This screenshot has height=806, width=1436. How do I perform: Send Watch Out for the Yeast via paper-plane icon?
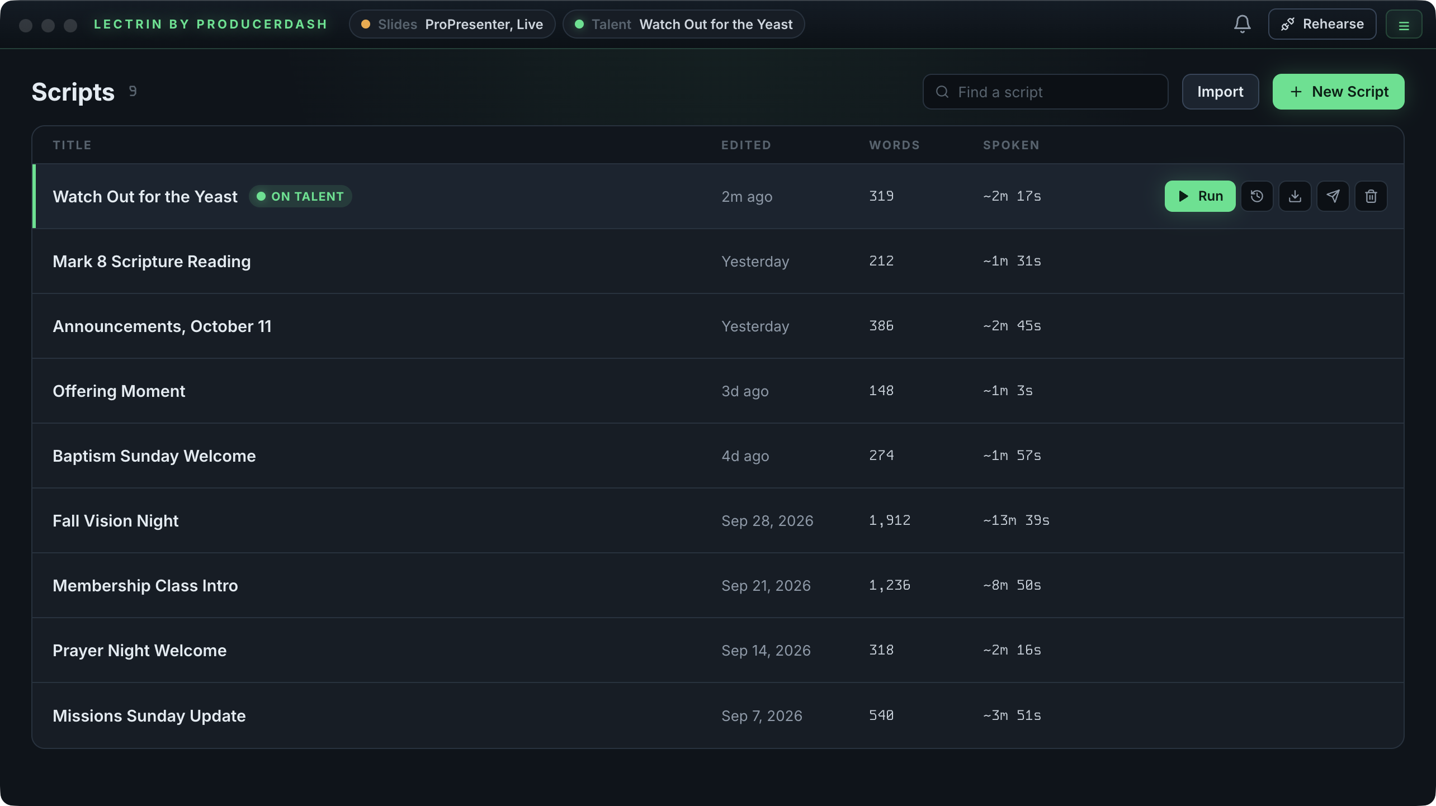tap(1333, 196)
